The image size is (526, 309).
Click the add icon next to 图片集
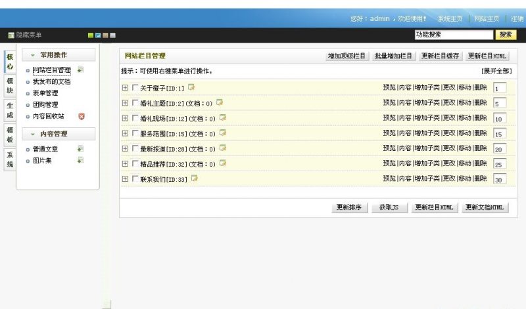[80, 160]
